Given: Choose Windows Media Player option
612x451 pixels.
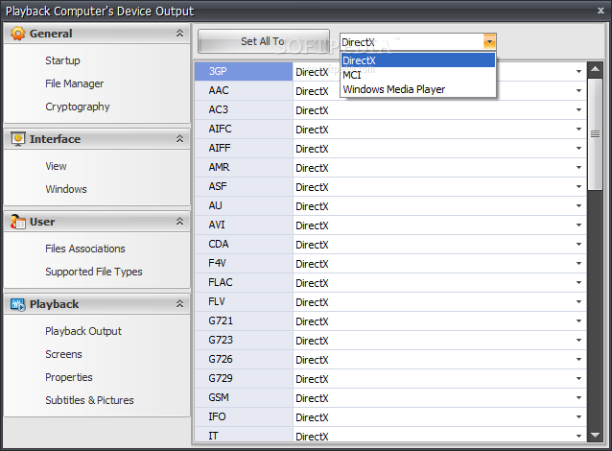Looking at the screenshot, I should click(417, 89).
